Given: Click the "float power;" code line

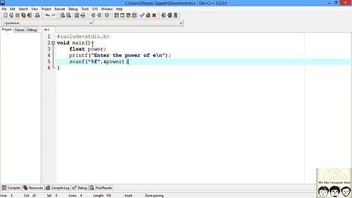Looking at the screenshot, I should 87,49.
